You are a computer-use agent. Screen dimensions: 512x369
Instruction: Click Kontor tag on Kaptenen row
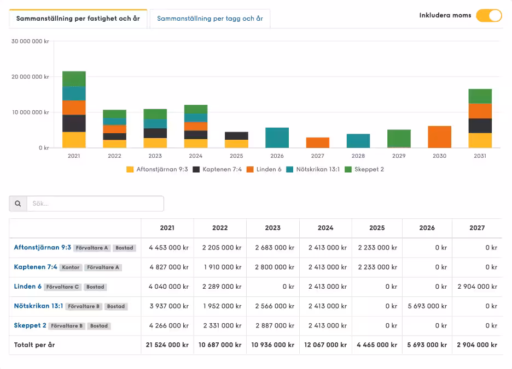click(x=71, y=267)
